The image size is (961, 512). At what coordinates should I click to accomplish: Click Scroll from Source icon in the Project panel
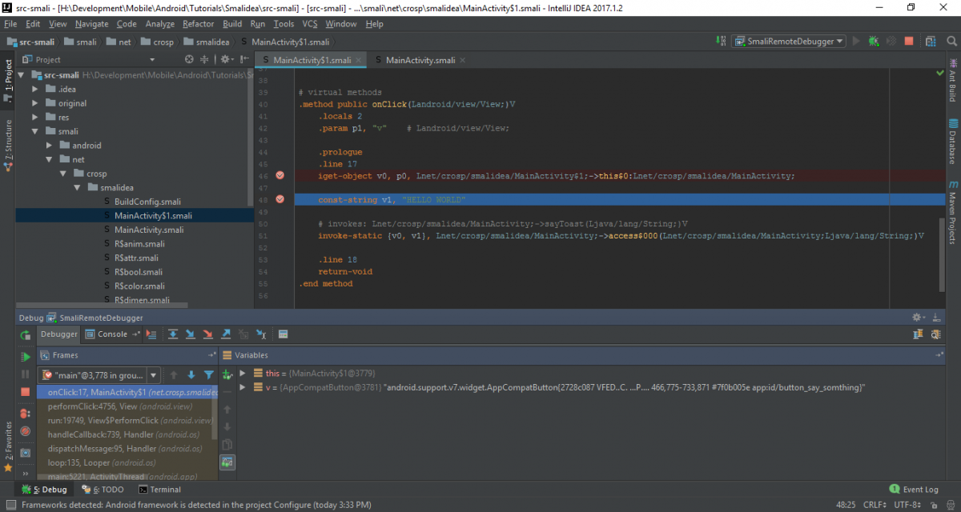[189, 59]
